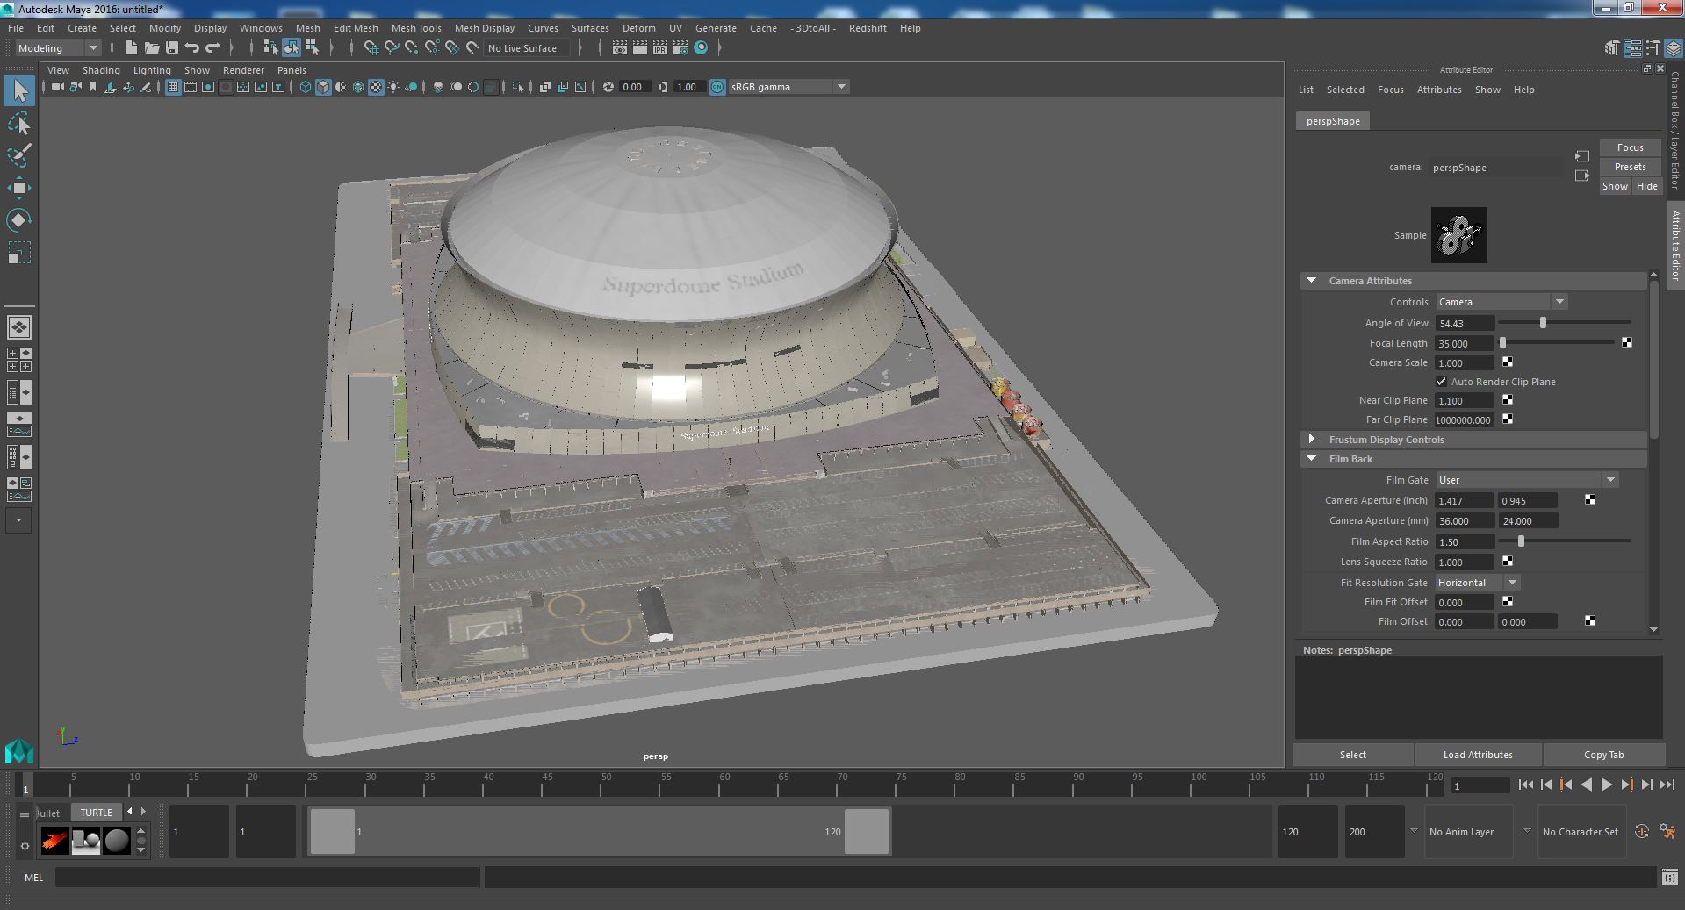
Task: Click the Hide button in Attribute Editor
Action: 1646,186
